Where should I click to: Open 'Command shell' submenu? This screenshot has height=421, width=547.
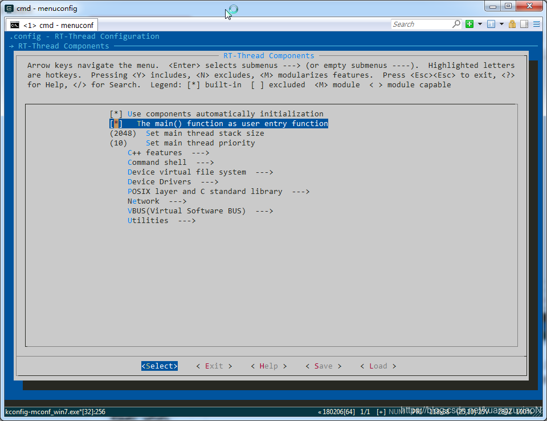pyautogui.click(x=170, y=163)
